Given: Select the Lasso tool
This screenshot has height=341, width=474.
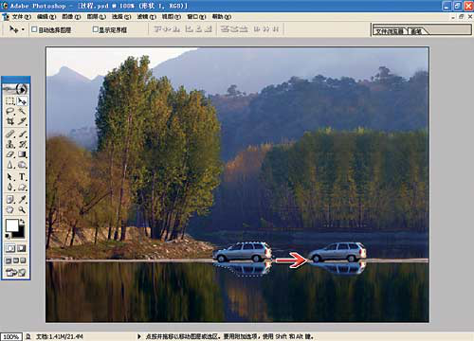Looking at the screenshot, I should (10, 111).
